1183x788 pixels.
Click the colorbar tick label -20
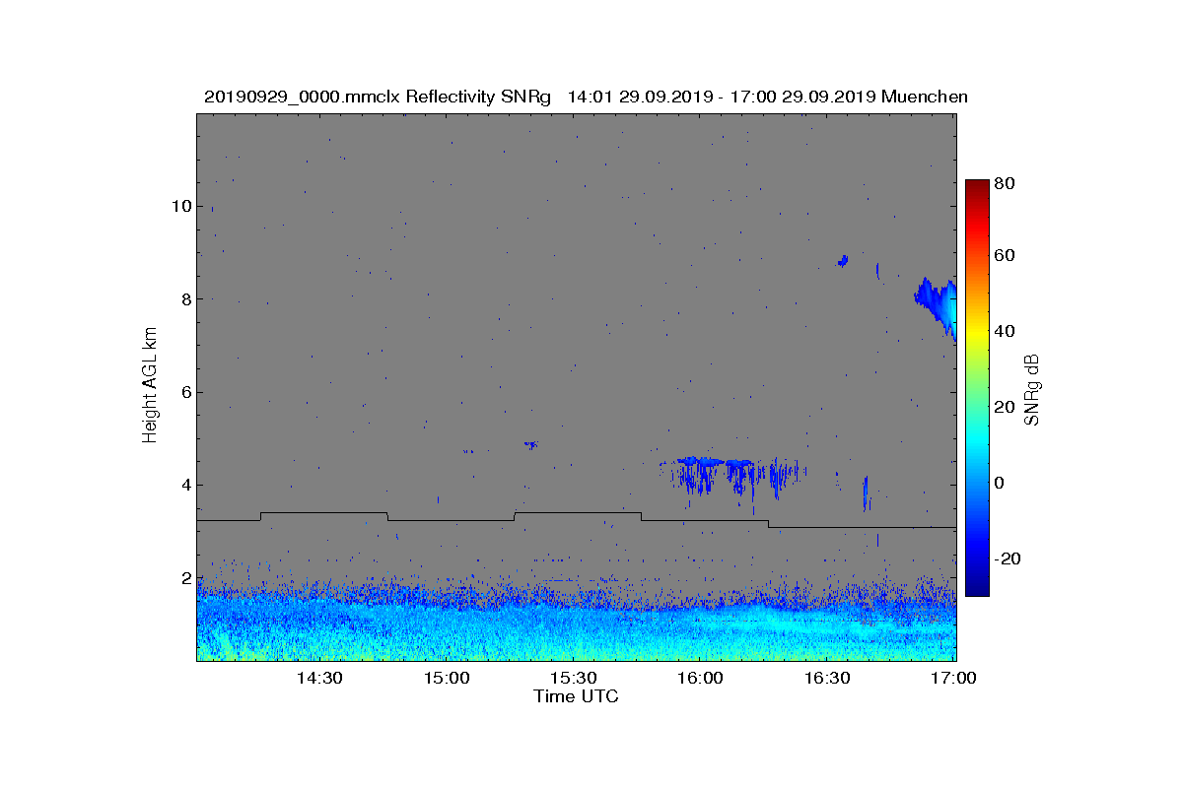1009,558
